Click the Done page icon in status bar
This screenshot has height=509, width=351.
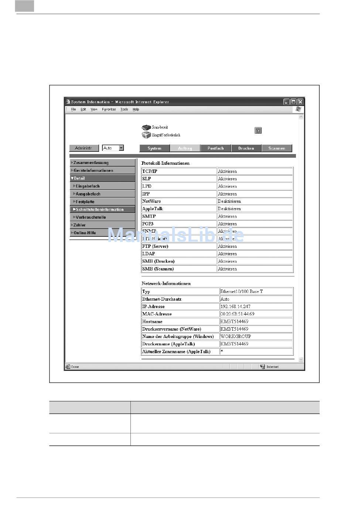coord(68,366)
